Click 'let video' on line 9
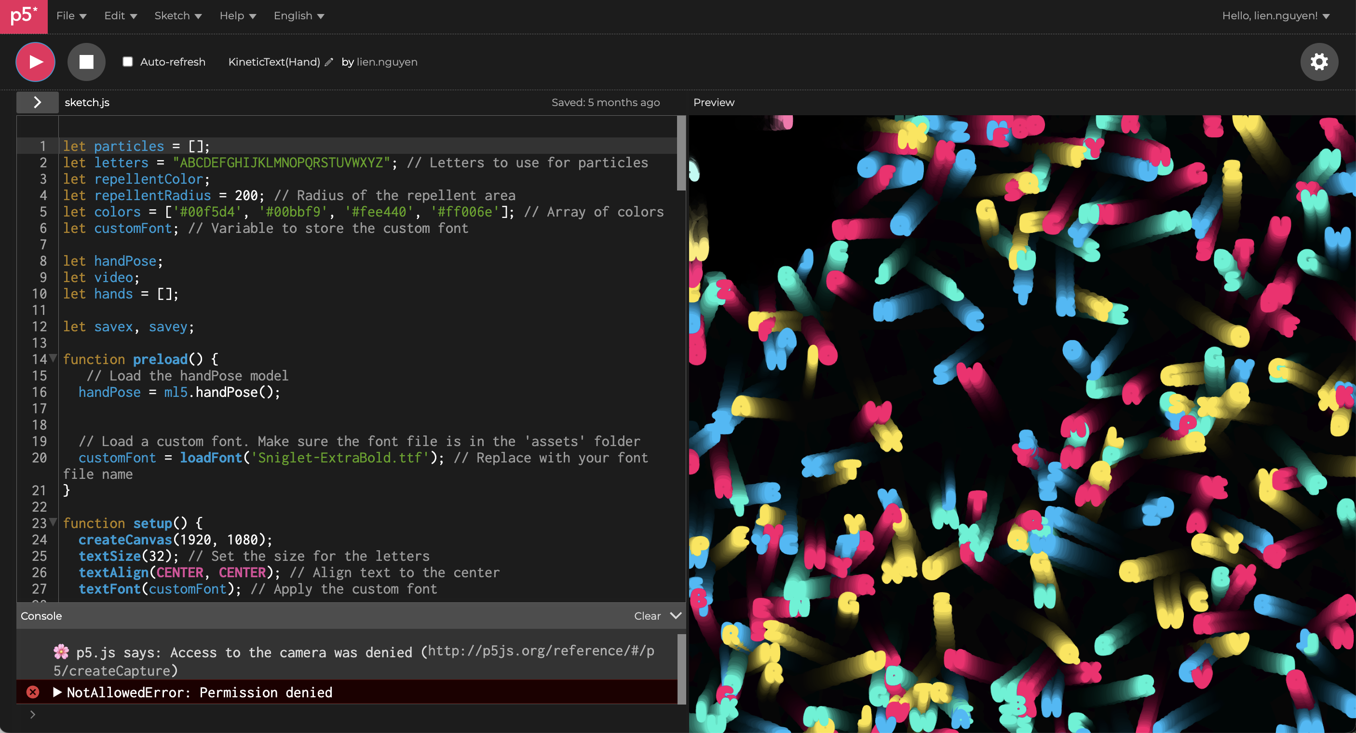 (98, 277)
